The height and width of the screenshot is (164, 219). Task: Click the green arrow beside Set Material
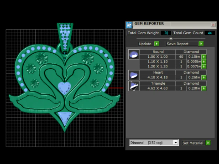click(208, 143)
